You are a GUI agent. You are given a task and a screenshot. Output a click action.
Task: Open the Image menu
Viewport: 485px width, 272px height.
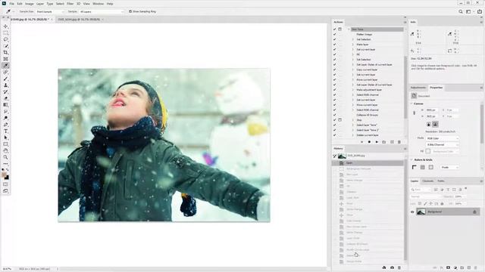coord(29,4)
